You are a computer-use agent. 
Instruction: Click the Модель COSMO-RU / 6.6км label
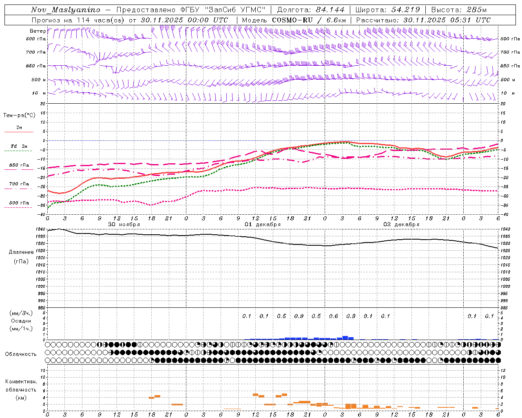[x=294, y=20]
